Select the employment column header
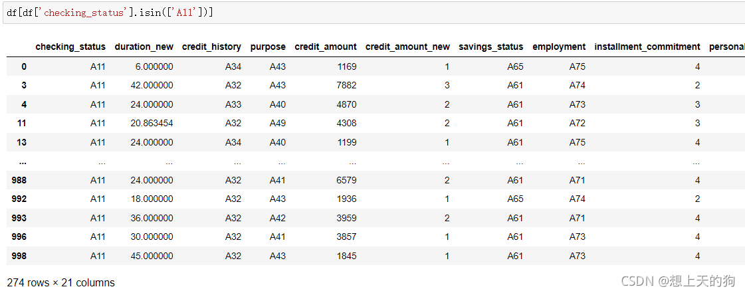 [x=559, y=47]
